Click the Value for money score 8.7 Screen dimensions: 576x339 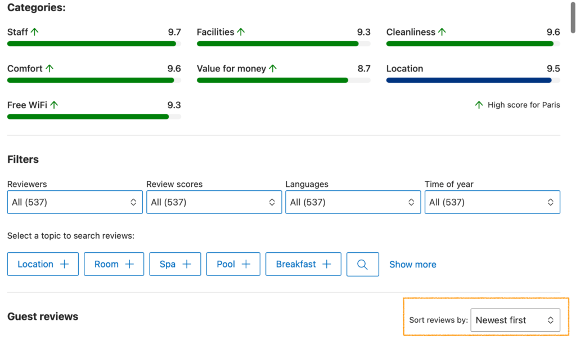click(364, 68)
